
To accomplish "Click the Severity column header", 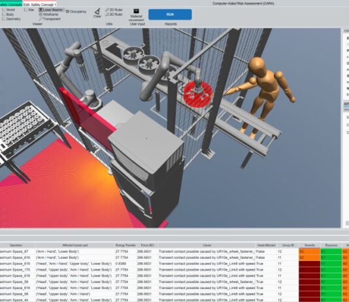I will (x=310, y=245).
